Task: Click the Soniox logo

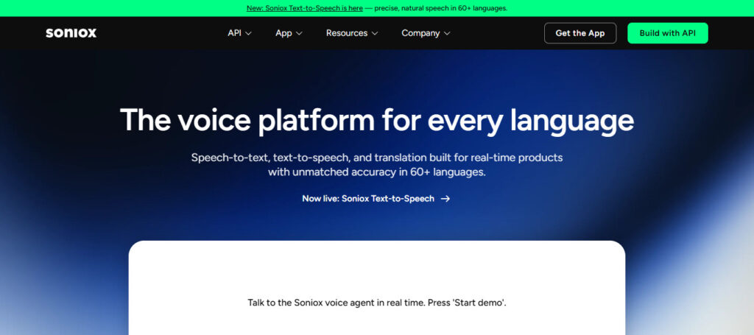Action: [x=71, y=33]
